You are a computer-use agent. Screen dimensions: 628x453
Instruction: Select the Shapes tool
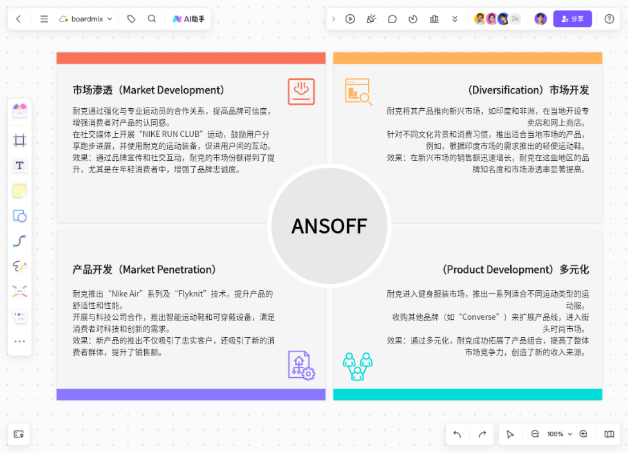pyautogui.click(x=19, y=216)
